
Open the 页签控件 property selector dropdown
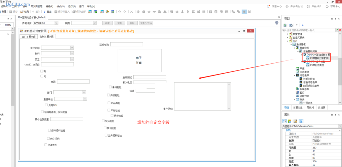coord(340,126)
